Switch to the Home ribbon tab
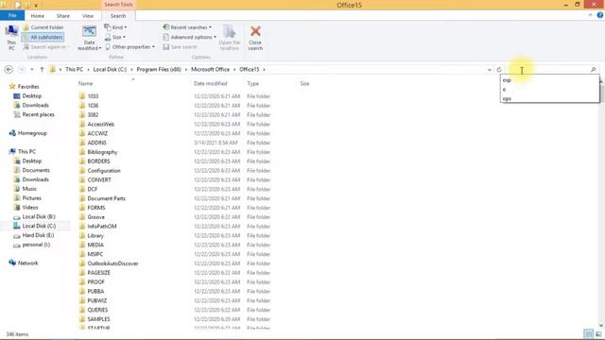The image size is (605, 340). [38, 16]
